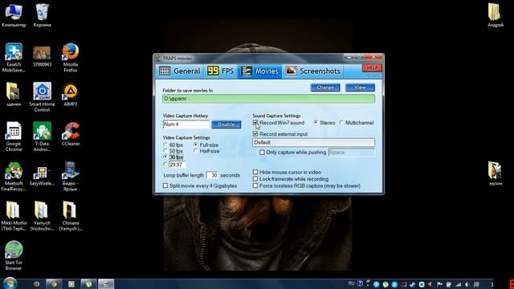Click the RU language indicator in tray

click(351, 283)
